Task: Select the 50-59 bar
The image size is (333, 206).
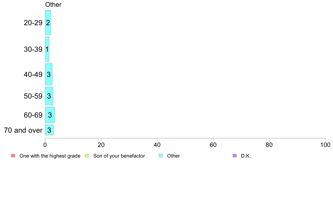Action: tap(49, 96)
